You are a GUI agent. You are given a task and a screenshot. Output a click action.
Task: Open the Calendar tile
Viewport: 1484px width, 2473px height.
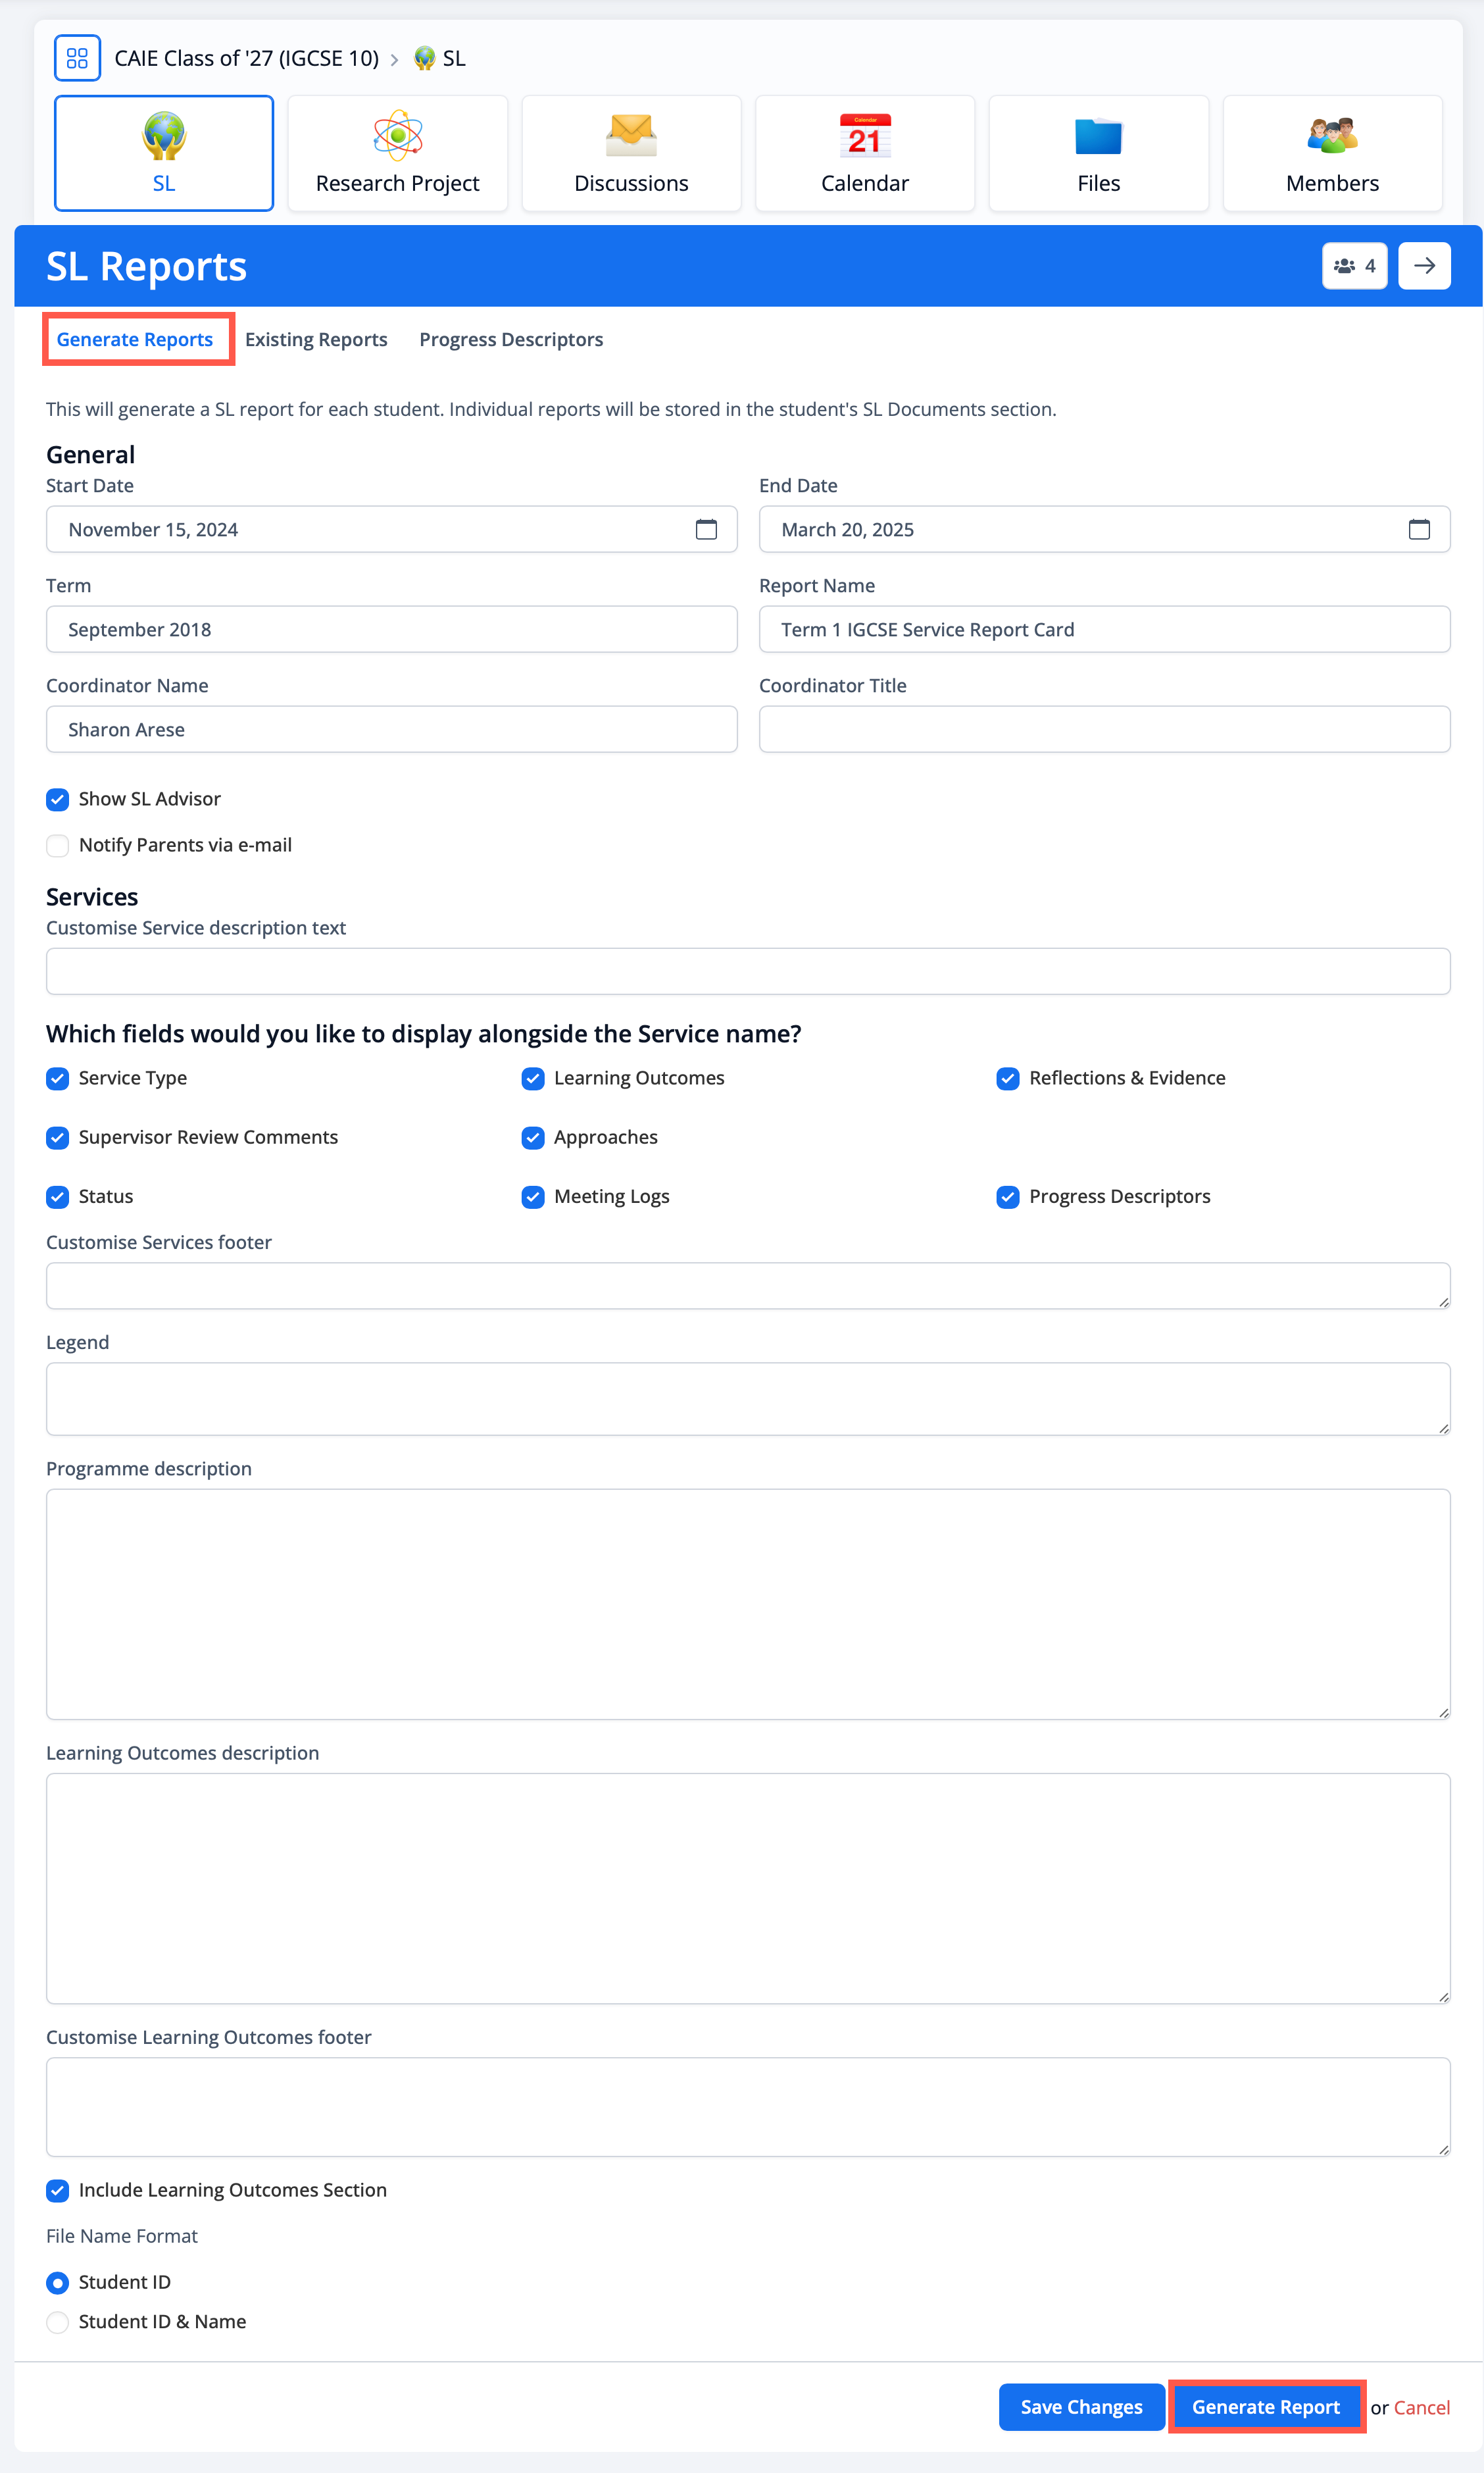[865, 153]
